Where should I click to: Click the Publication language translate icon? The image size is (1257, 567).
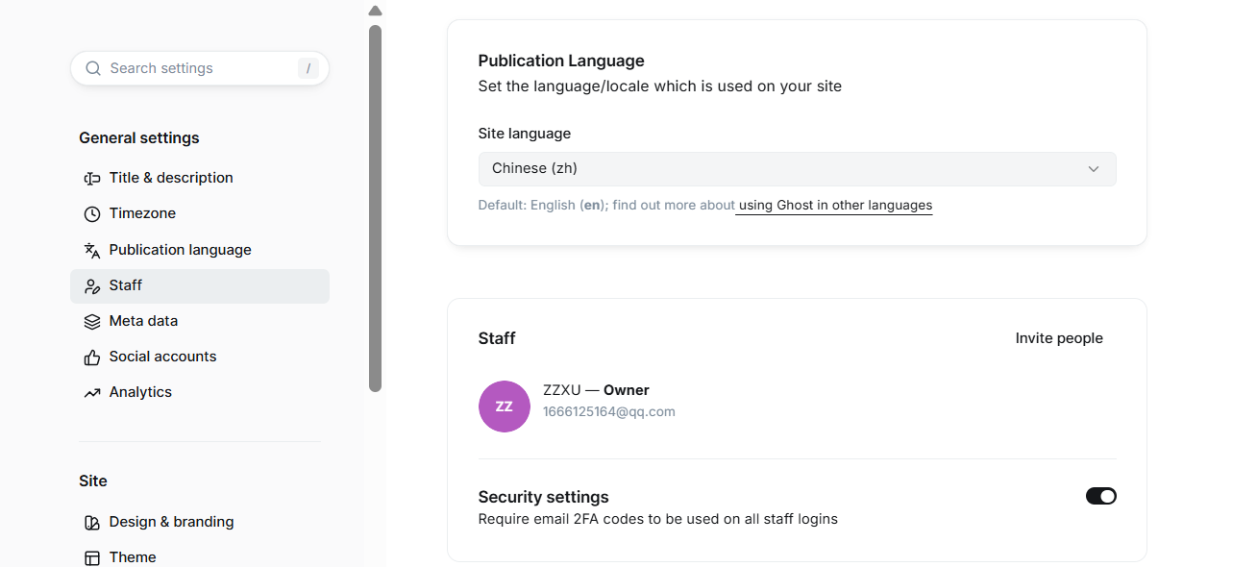coord(92,250)
